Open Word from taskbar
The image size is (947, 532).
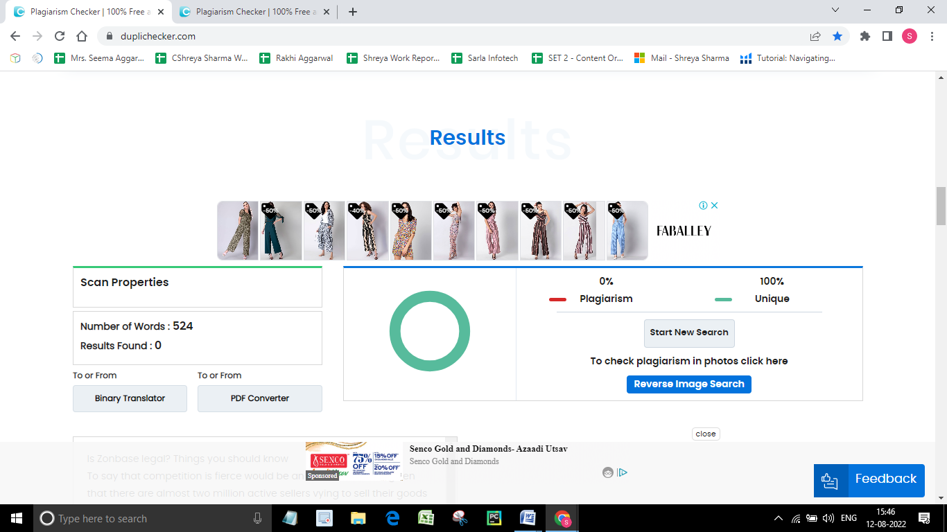528,518
